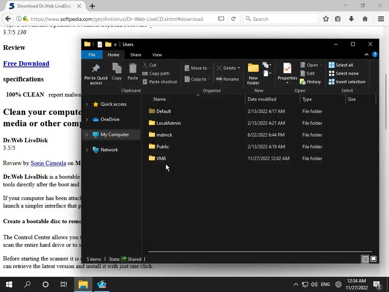Open notification center in taskbar

pyautogui.click(x=377, y=285)
